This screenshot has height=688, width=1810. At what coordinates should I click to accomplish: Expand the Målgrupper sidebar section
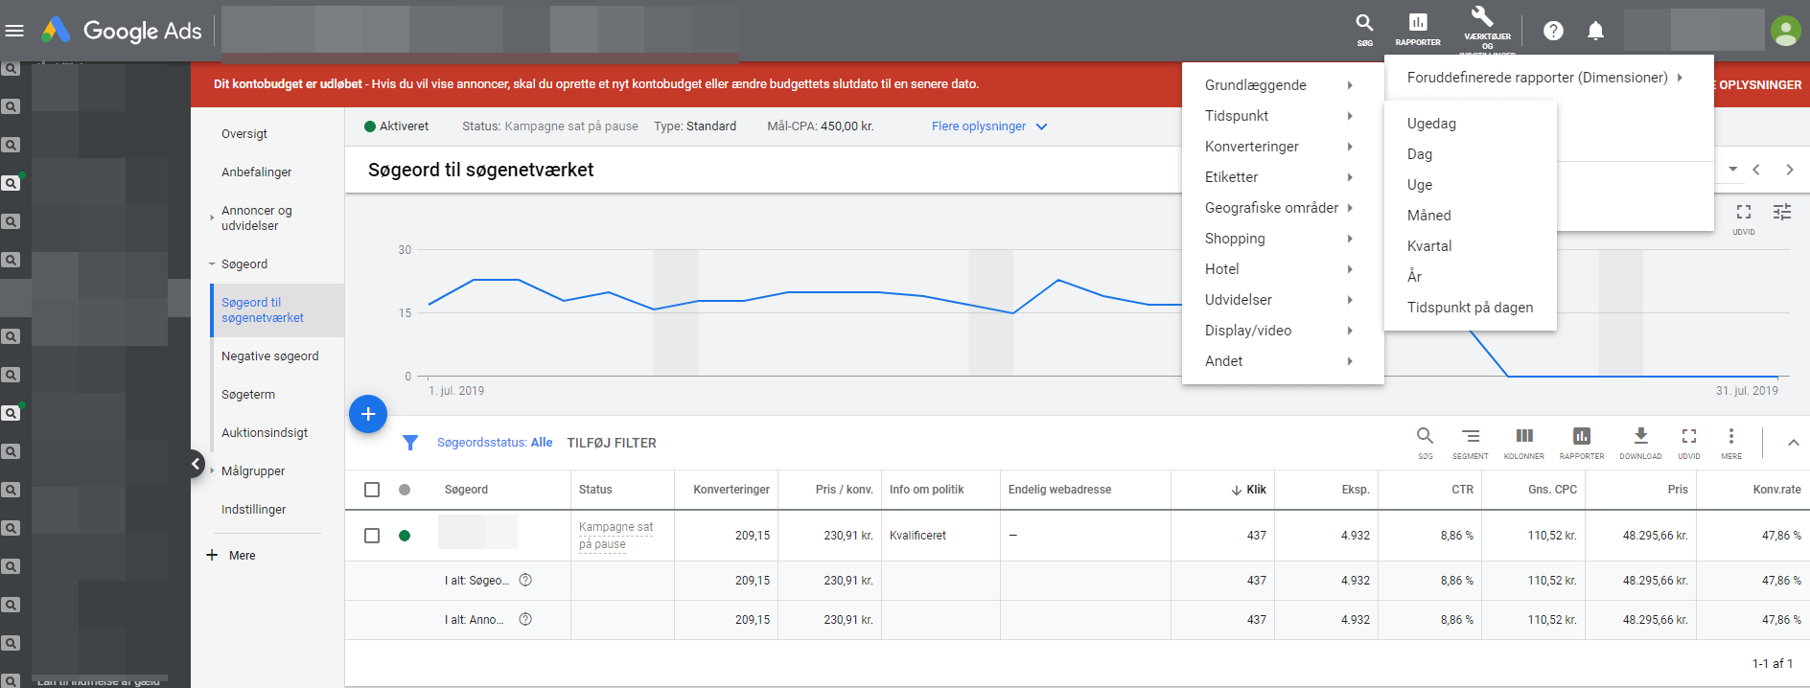click(x=212, y=470)
